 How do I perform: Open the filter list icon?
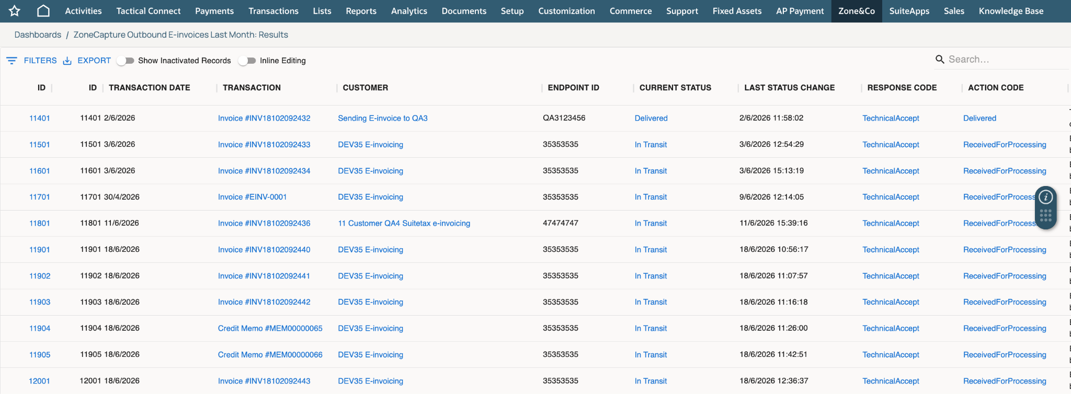(x=12, y=61)
